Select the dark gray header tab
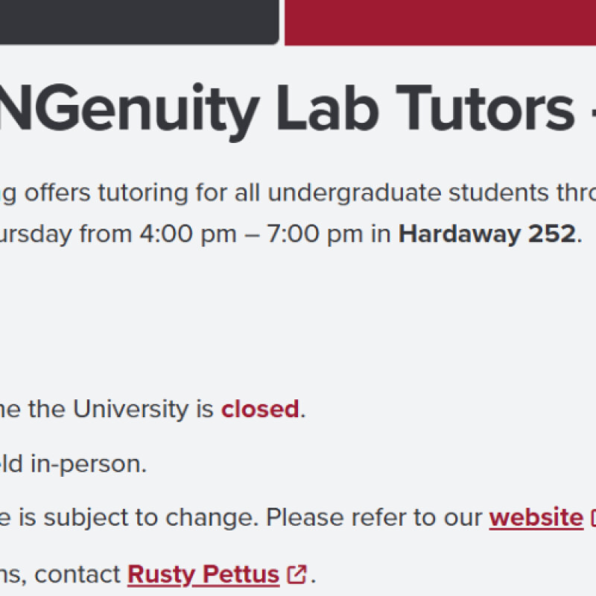The image size is (596, 596). coord(139,21)
